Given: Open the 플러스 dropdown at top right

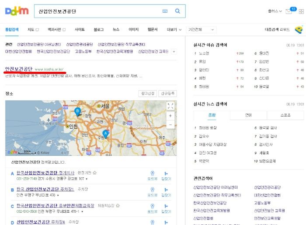Looking at the screenshot, I should click(275, 11).
